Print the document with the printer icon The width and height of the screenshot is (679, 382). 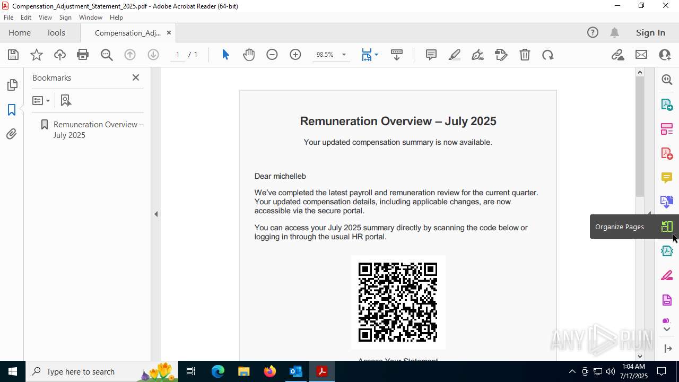(x=83, y=55)
